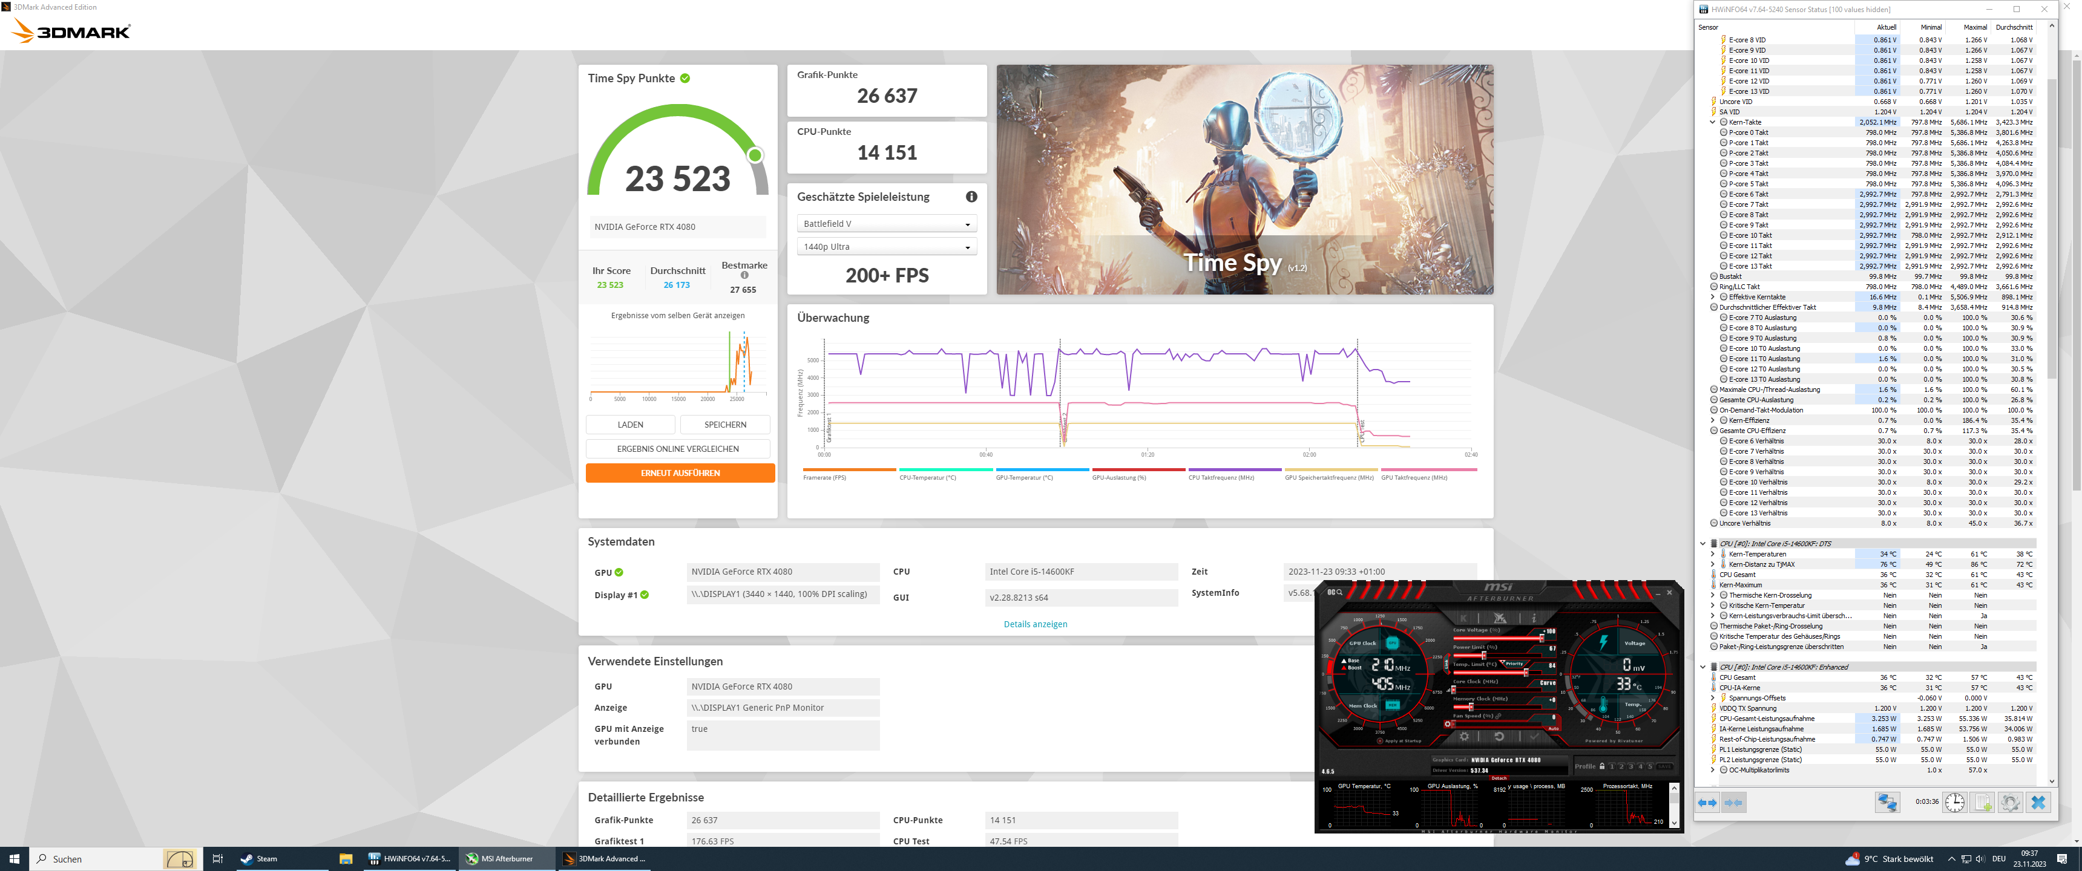
Task: Click Afterburner reset to defaults icon
Action: pyautogui.click(x=1499, y=737)
